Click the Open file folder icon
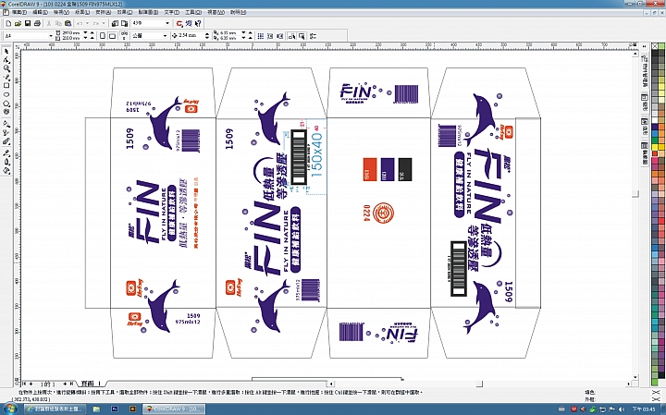The width and height of the screenshot is (666, 415). click(x=18, y=23)
